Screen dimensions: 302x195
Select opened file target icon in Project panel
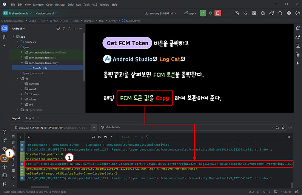click(x=58, y=28)
